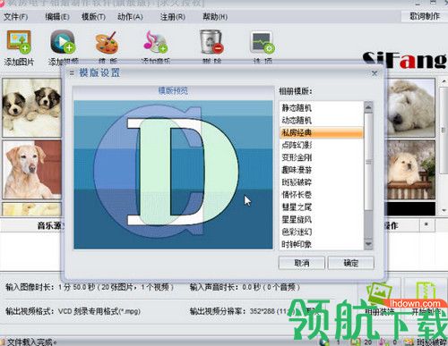Select 彗星之尾 in the template list

tap(322, 207)
